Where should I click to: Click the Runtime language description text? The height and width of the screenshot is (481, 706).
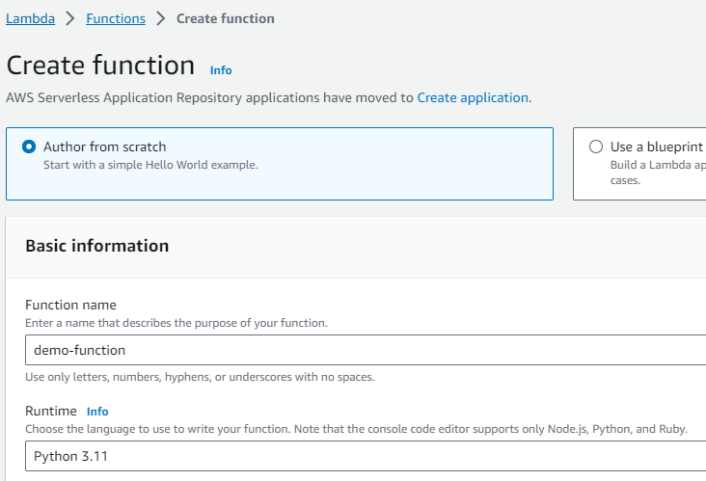(355, 428)
